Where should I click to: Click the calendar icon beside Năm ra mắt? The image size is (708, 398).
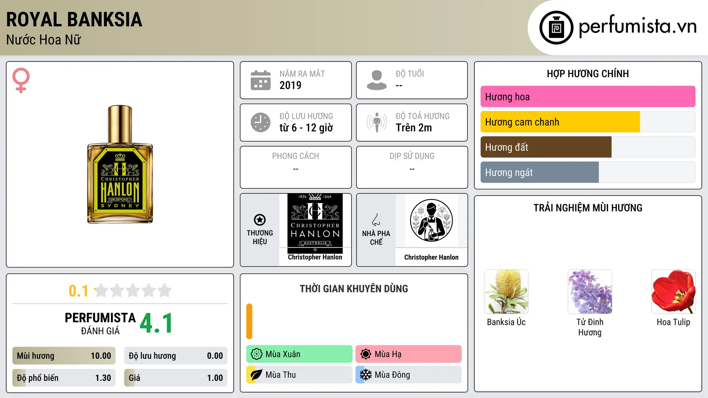tap(261, 80)
